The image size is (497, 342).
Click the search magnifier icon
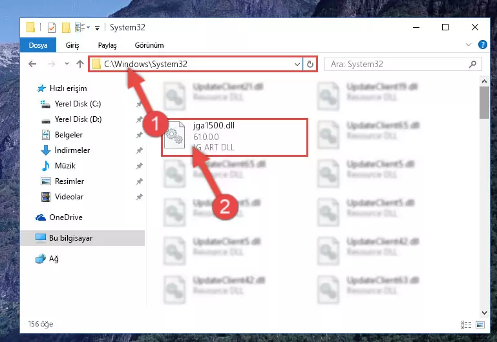click(x=472, y=65)
